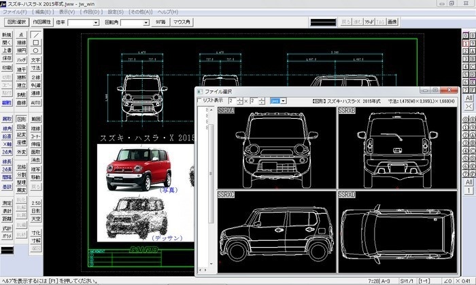Viewport: 476px width, 285px height.
Task: Toggle layer 2 in the square layer panel
Action: [x=465, y=51]
